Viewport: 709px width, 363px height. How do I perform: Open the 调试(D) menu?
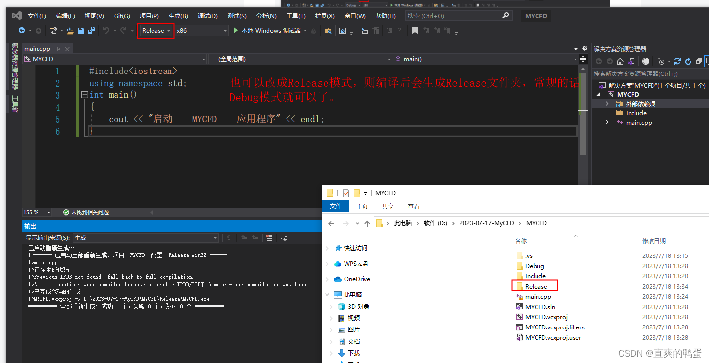pos(208,16)
